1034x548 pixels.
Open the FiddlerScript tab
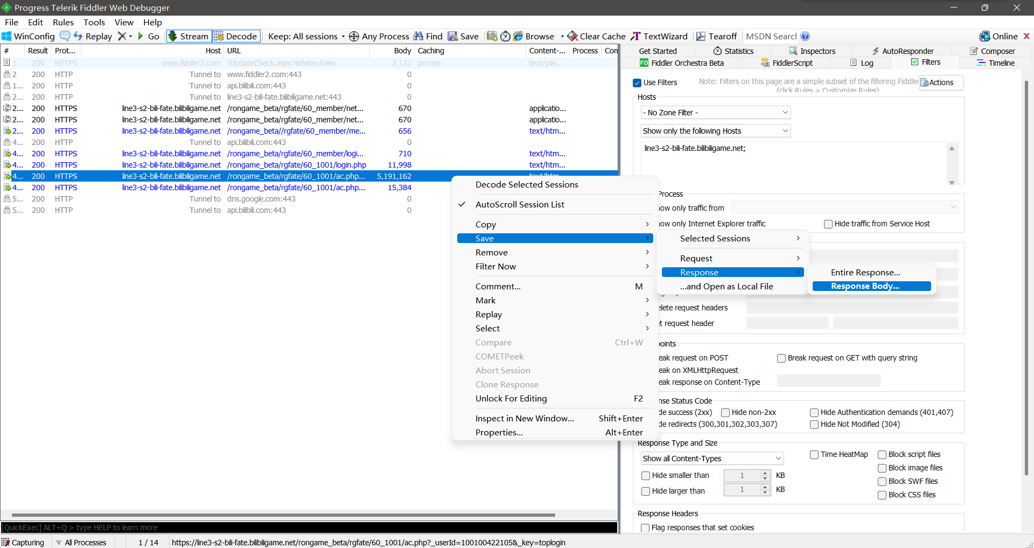coord(786,63)
